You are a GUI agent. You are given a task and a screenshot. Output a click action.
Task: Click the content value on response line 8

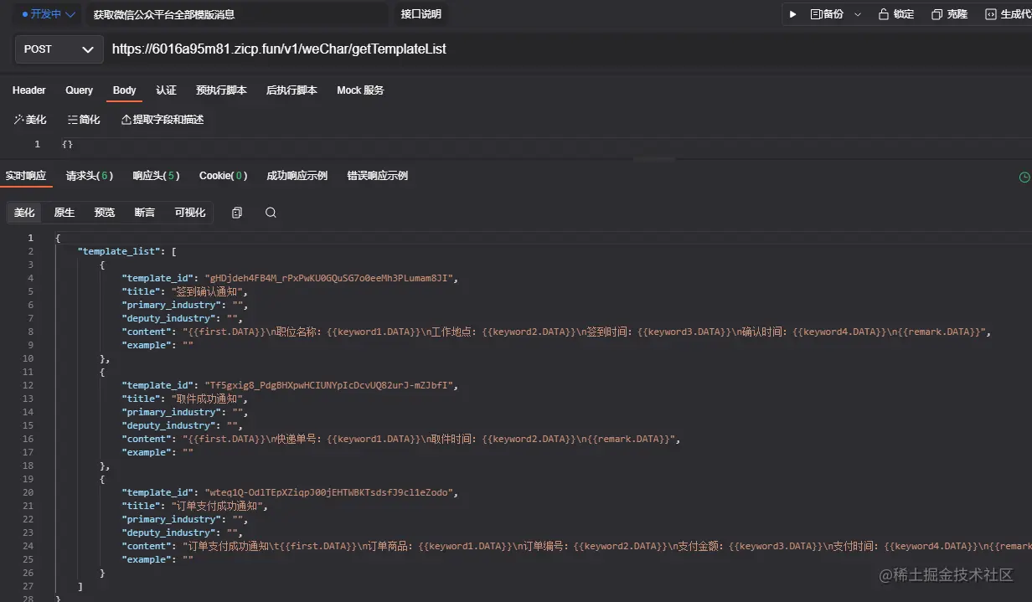[x=585, y=332]
